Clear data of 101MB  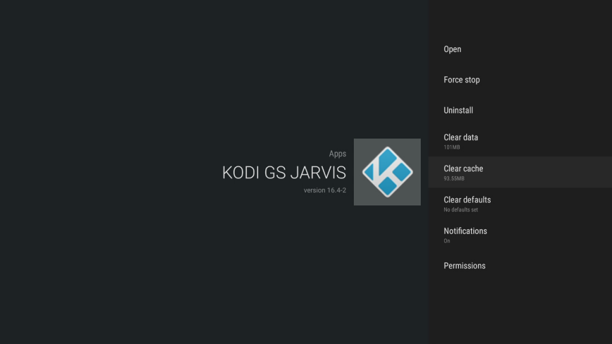point(520,141)
